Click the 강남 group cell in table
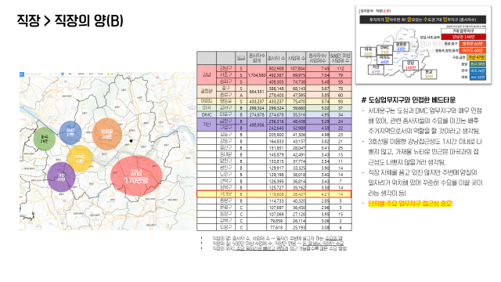 click(207, 75)
